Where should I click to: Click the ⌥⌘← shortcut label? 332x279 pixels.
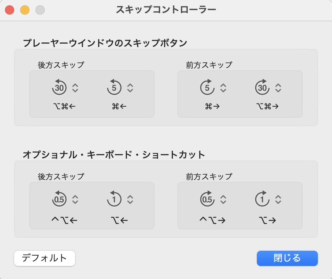pyautogui.click(x=64, y=106)
